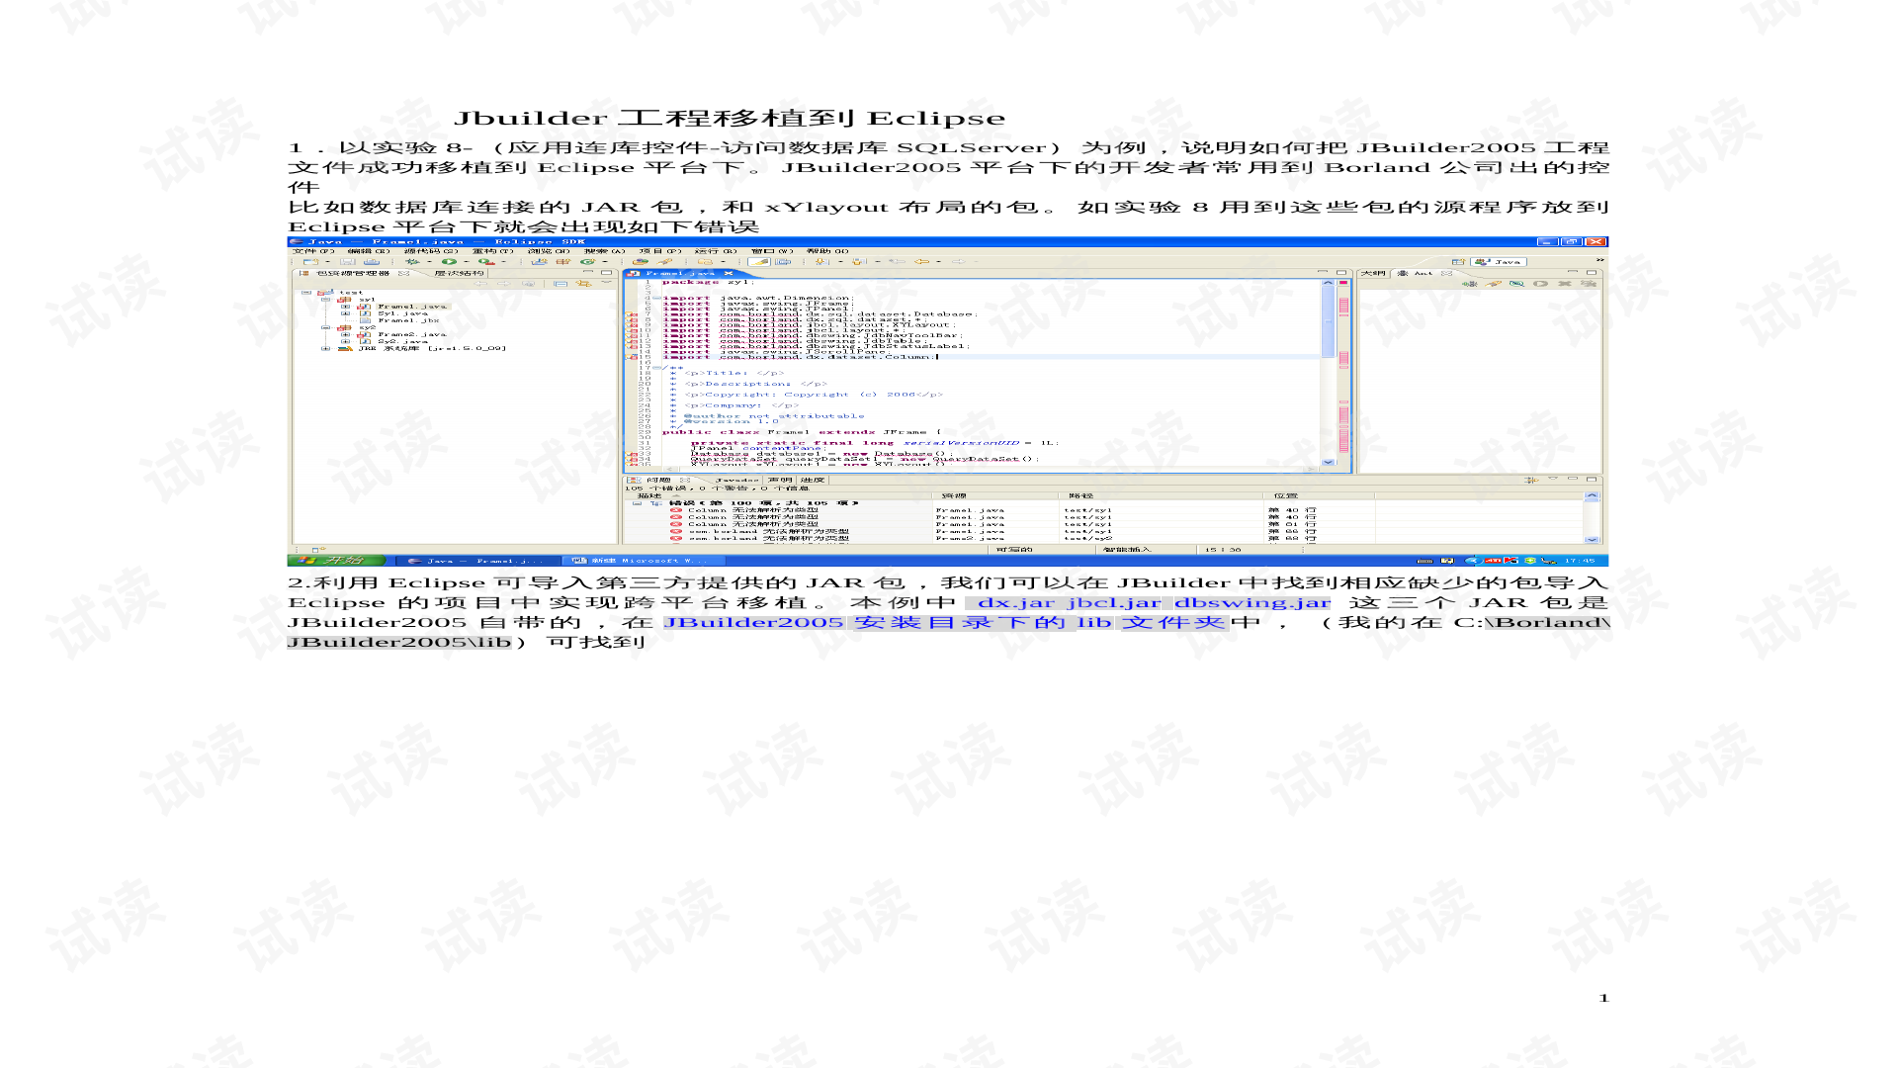
Task: Expand the Sy2.java tree node
Action: pyautogui.click(x=345, y=341)
